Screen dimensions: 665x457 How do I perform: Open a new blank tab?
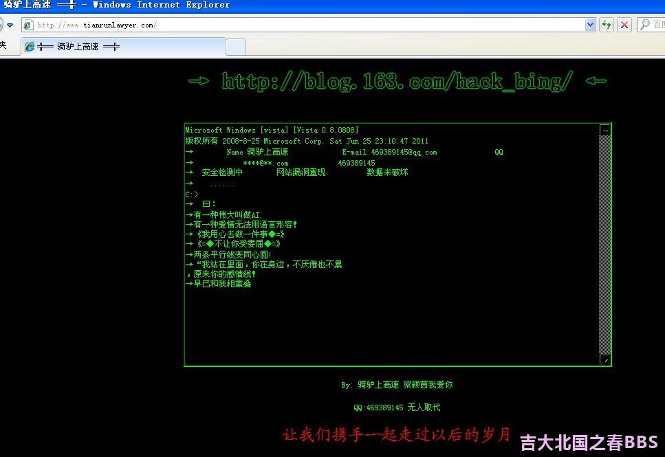coord(236,47)
